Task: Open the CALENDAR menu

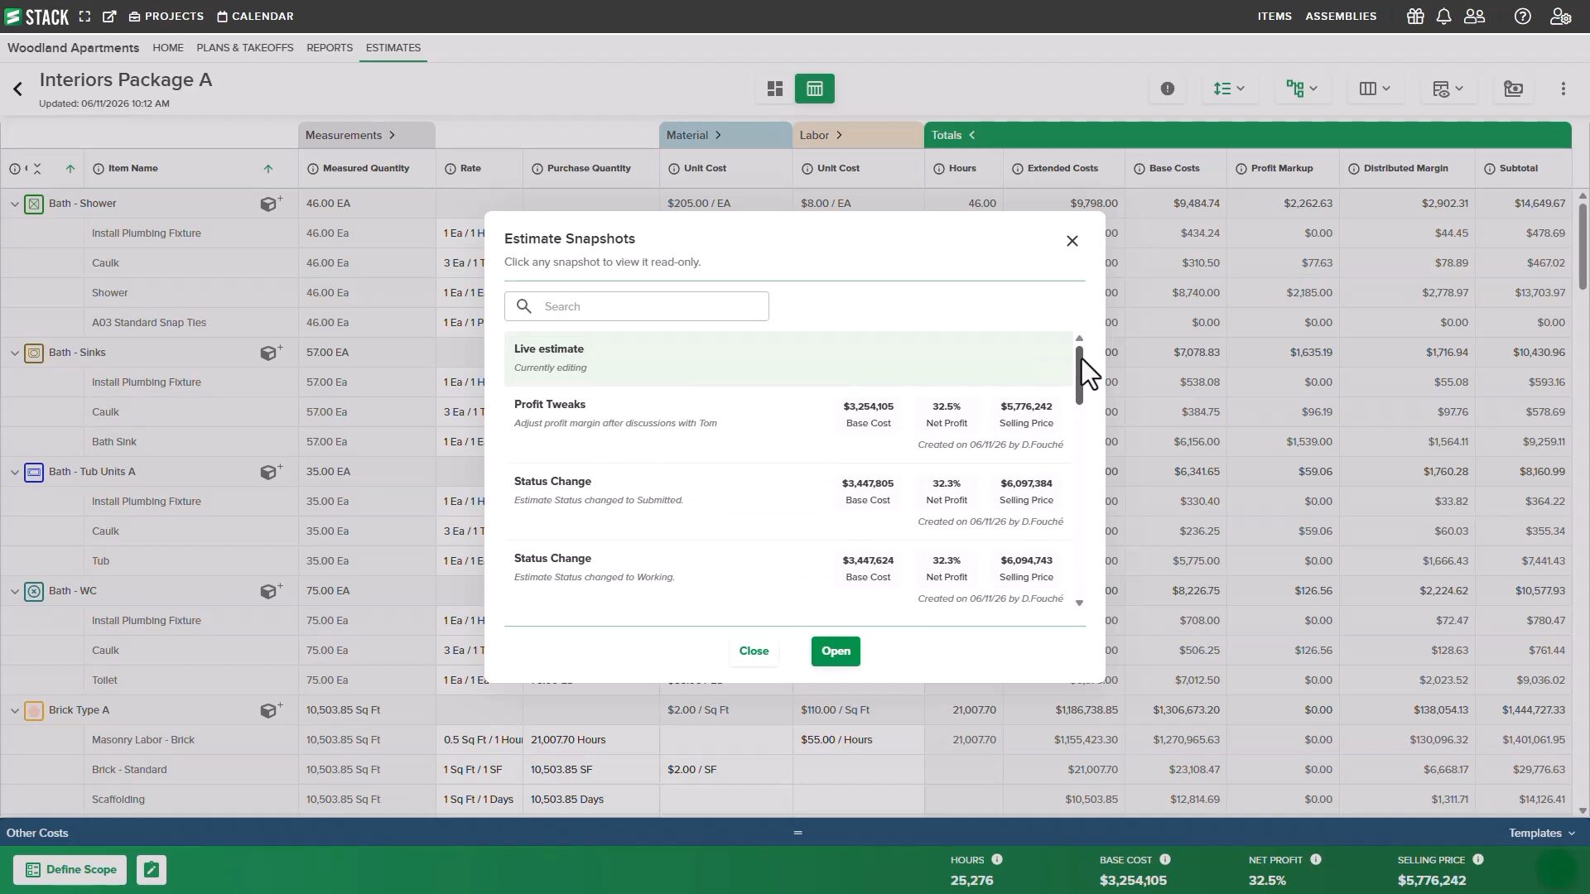Action: pyautogui.click(x=255, y=17)
